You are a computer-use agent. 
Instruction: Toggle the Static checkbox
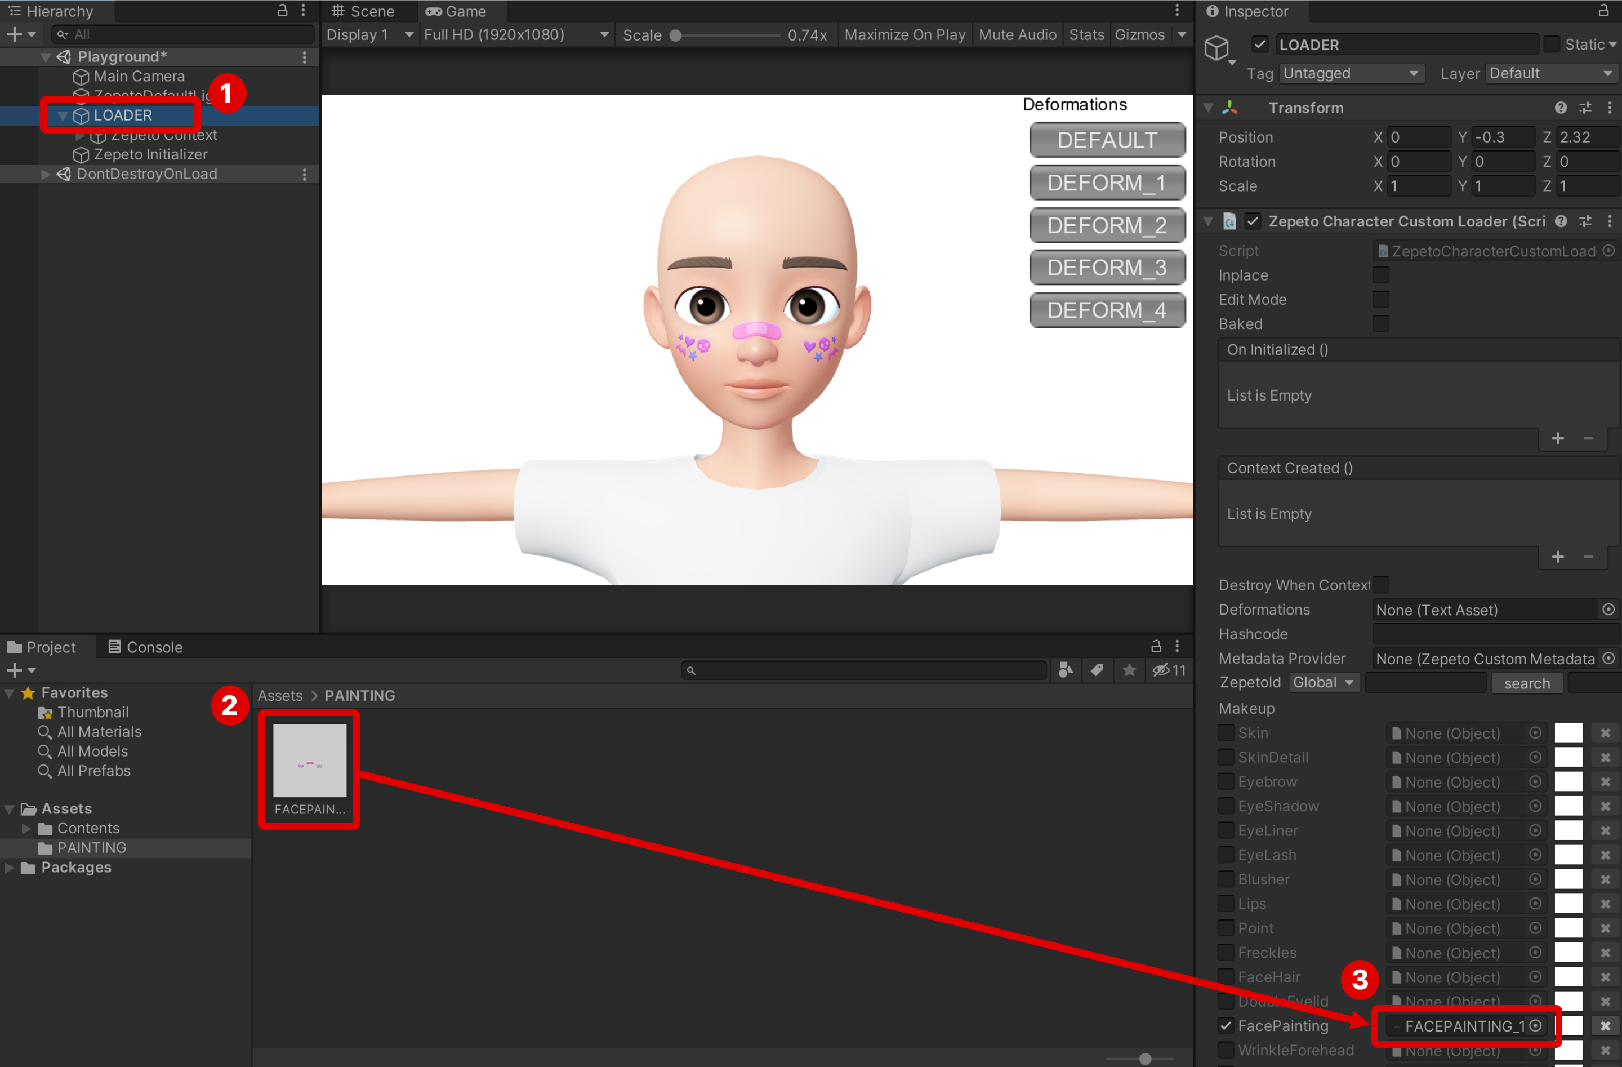pyautogui.click(x=1551, y=45)
